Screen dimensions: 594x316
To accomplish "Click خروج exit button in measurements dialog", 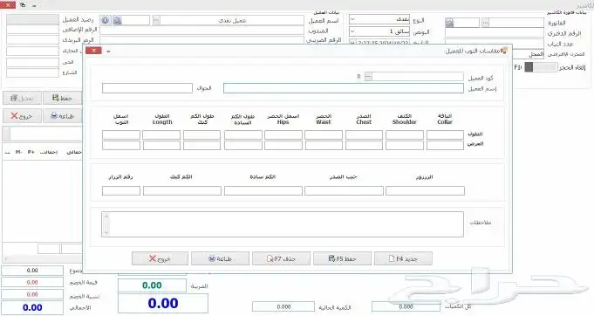I will 160,258.
